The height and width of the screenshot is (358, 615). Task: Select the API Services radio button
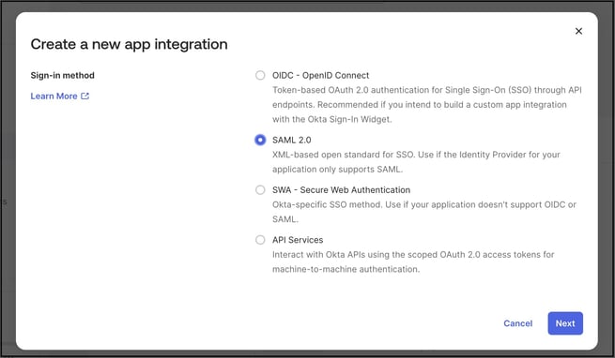click(260, 240)
